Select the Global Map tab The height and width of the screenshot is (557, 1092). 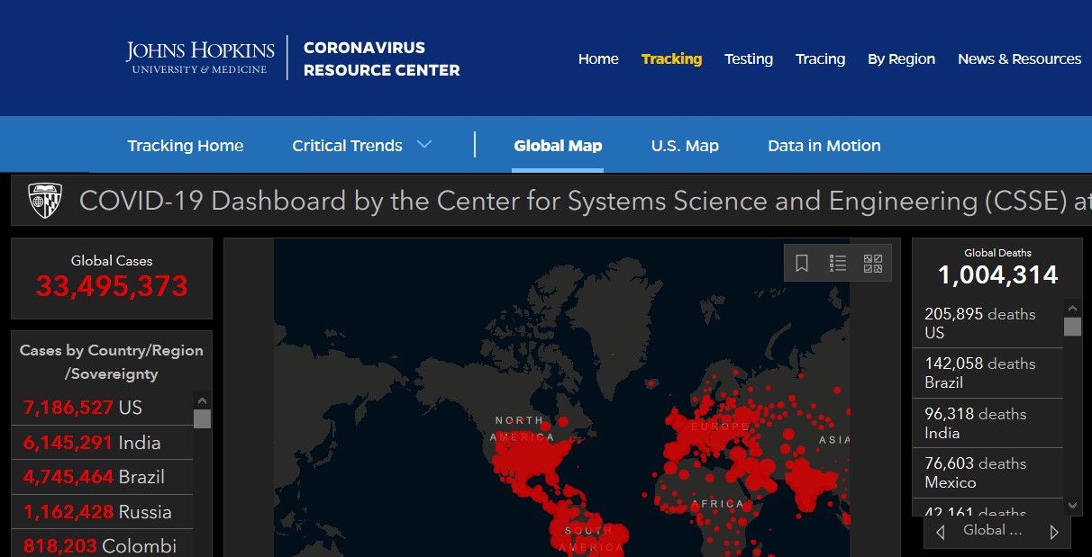[558, 146]
